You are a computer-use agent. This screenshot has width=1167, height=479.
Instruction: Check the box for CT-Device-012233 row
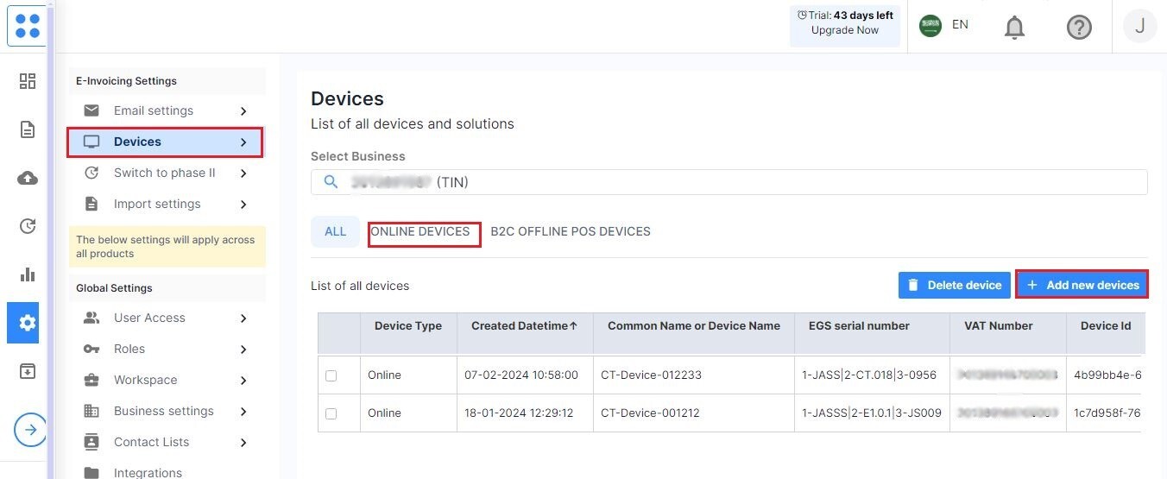click(x=331, y=375)
